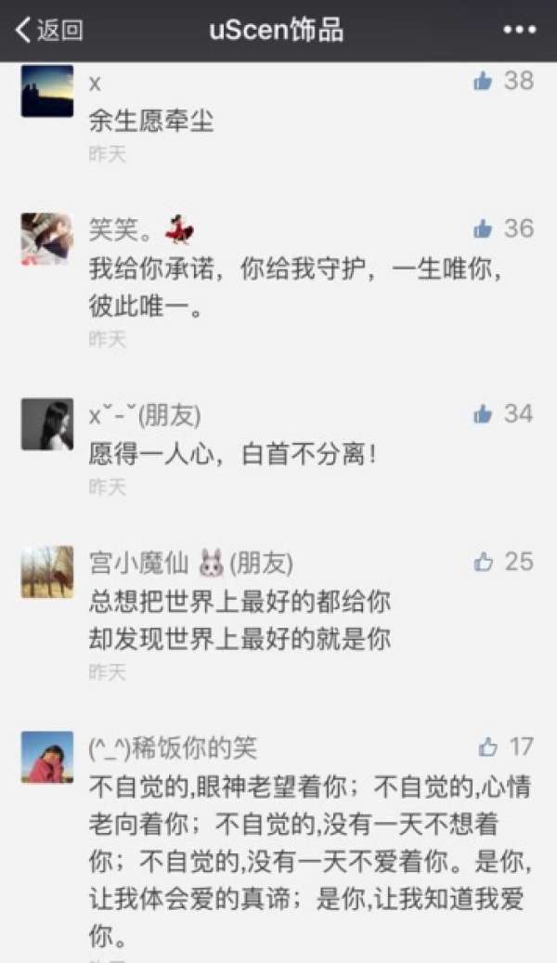
Task: Tap the back arrow labeled 返回
Action: (49, 30)
